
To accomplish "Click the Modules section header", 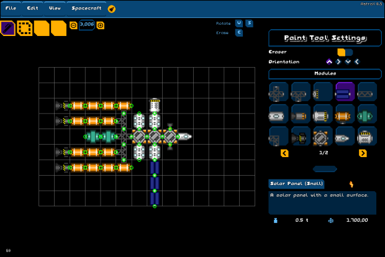I will click(325, 74).
